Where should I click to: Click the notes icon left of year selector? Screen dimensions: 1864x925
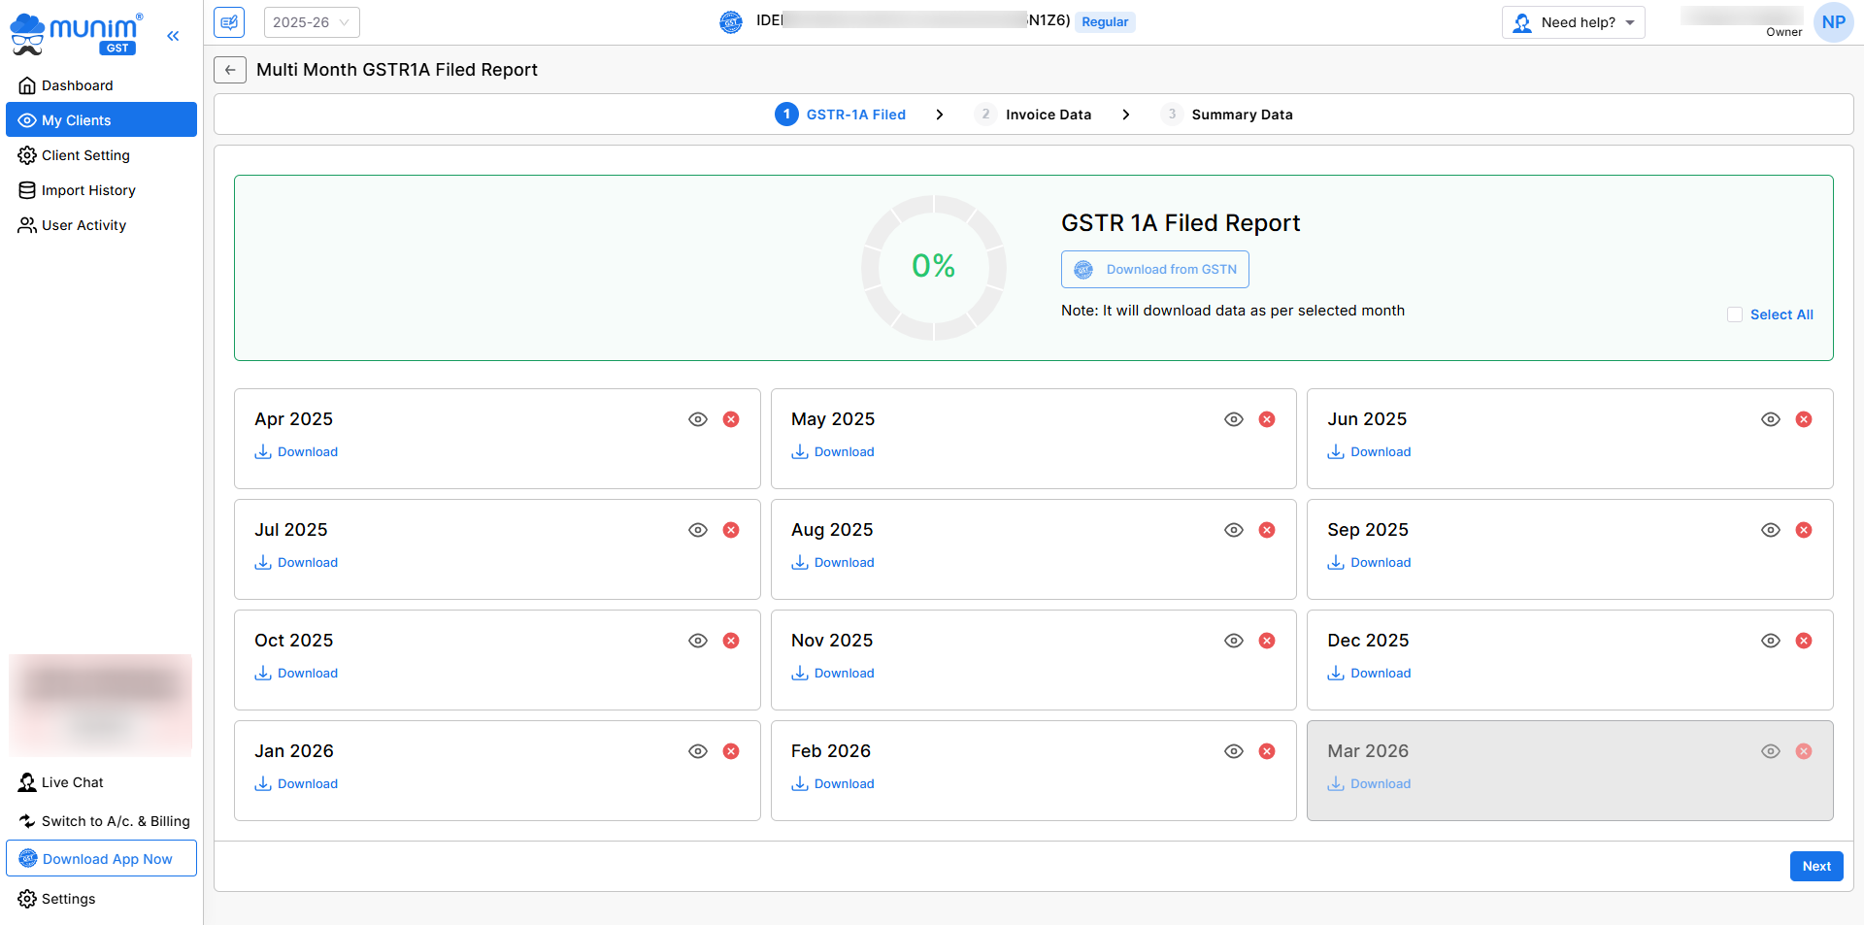pyautogui.click(x=229, y=22)
